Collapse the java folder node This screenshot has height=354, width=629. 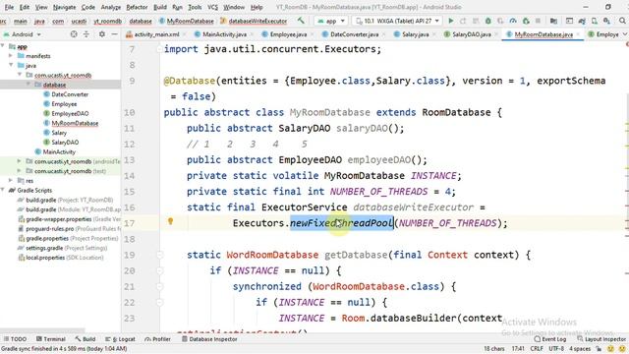[x=11, y=66]
